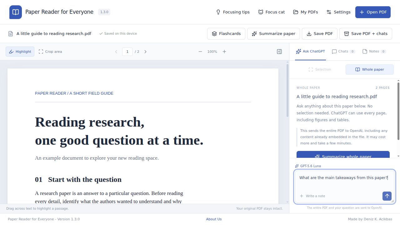Image resolution: width=400 pixels, height=225 pixels.
Task: Click the file name A little guide to reading research.pdf
Action: pos(54,33)
